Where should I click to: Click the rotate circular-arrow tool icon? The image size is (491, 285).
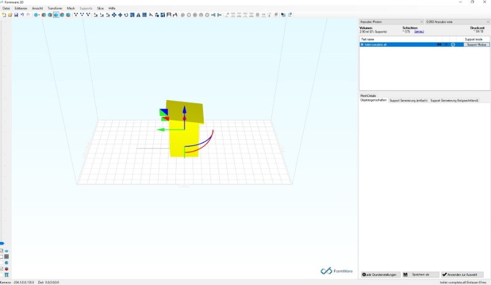tap(126, 15)
